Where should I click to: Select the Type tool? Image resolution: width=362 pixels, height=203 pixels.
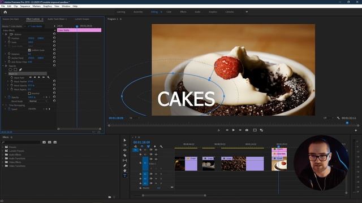pos(124,175)
